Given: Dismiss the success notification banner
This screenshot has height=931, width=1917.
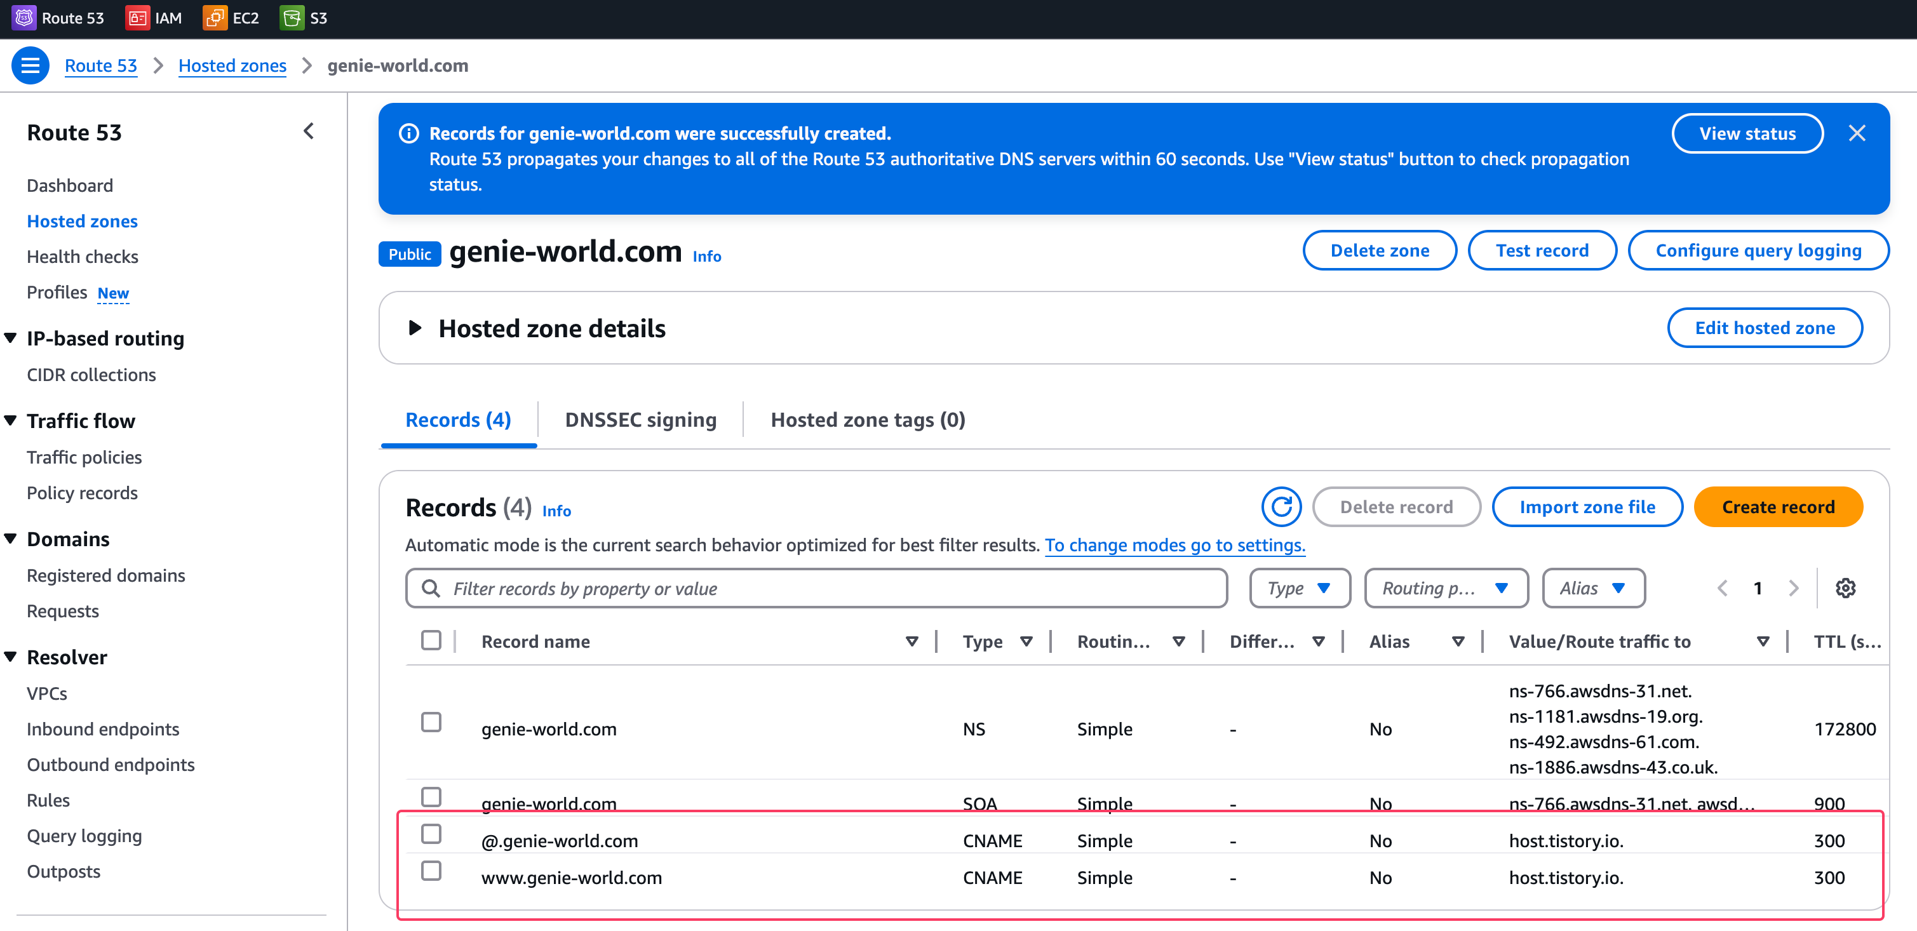Looking at the screenshot, I should coord(1857,133).
